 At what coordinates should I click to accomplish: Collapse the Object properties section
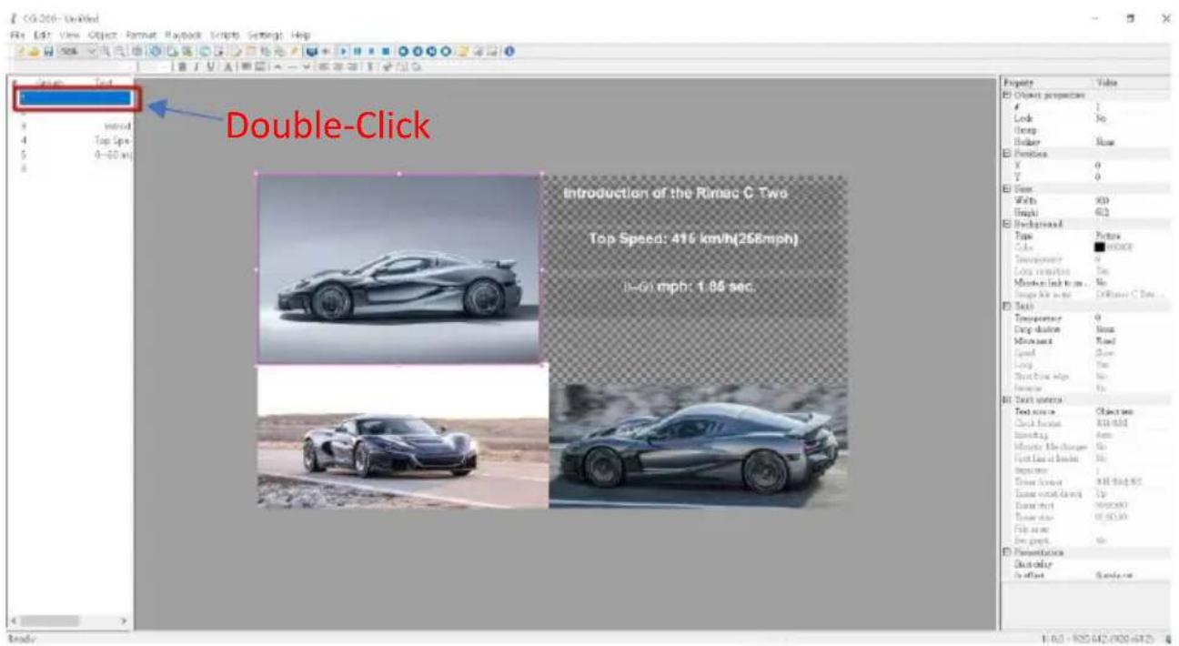pos(1007,95)
